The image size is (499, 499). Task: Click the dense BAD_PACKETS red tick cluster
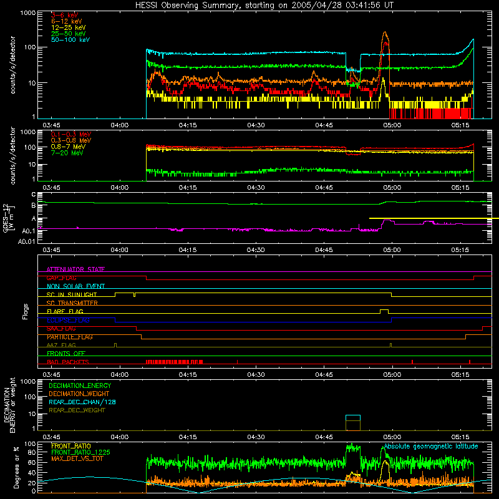[175, 362]
